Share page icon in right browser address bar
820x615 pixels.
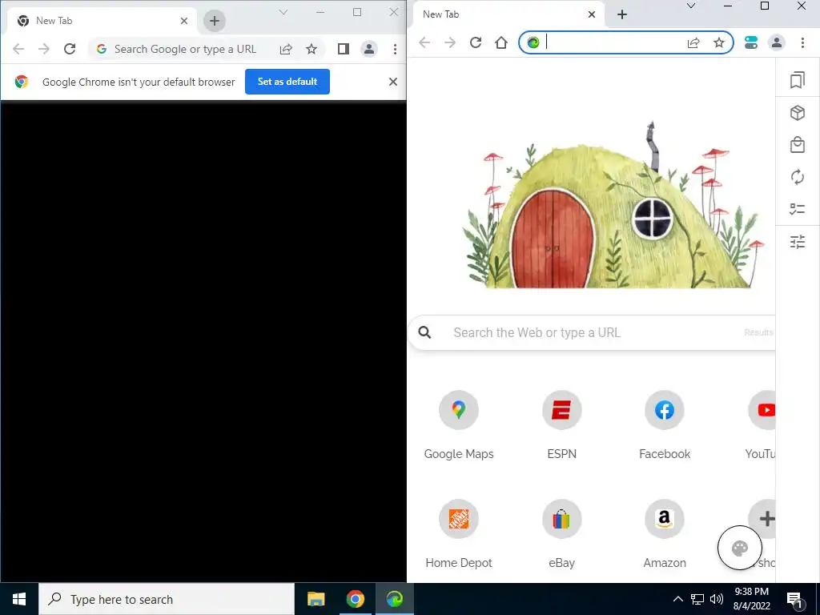click(x=693, y=42)
